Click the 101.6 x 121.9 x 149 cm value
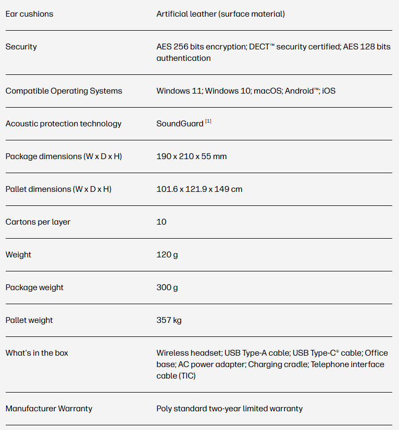 coord(199,189)
